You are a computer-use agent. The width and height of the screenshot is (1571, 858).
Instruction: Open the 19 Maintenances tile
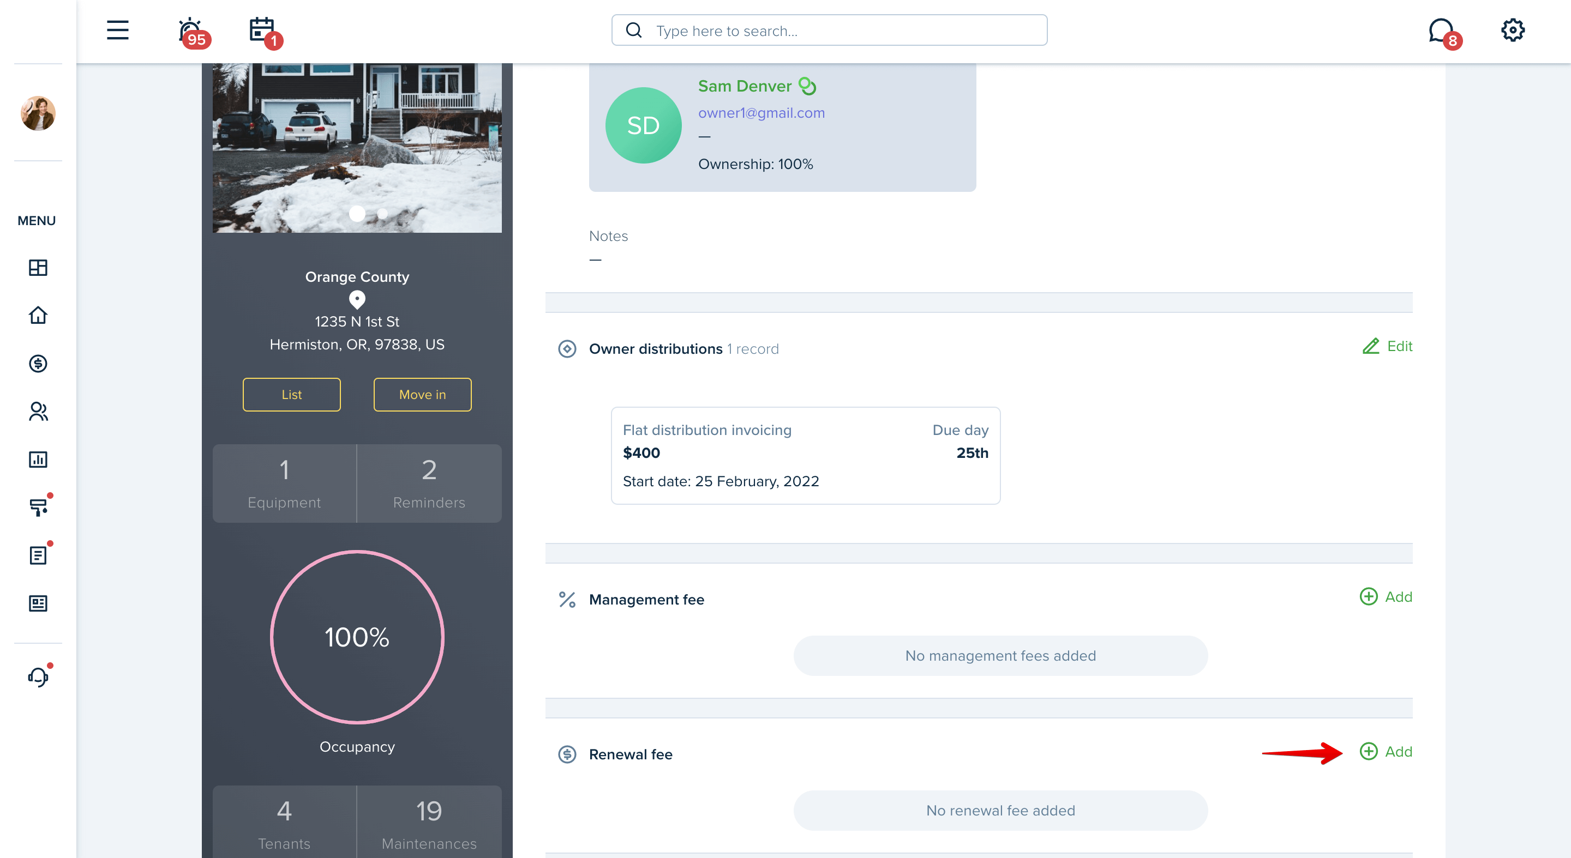[x=429, y=822]
